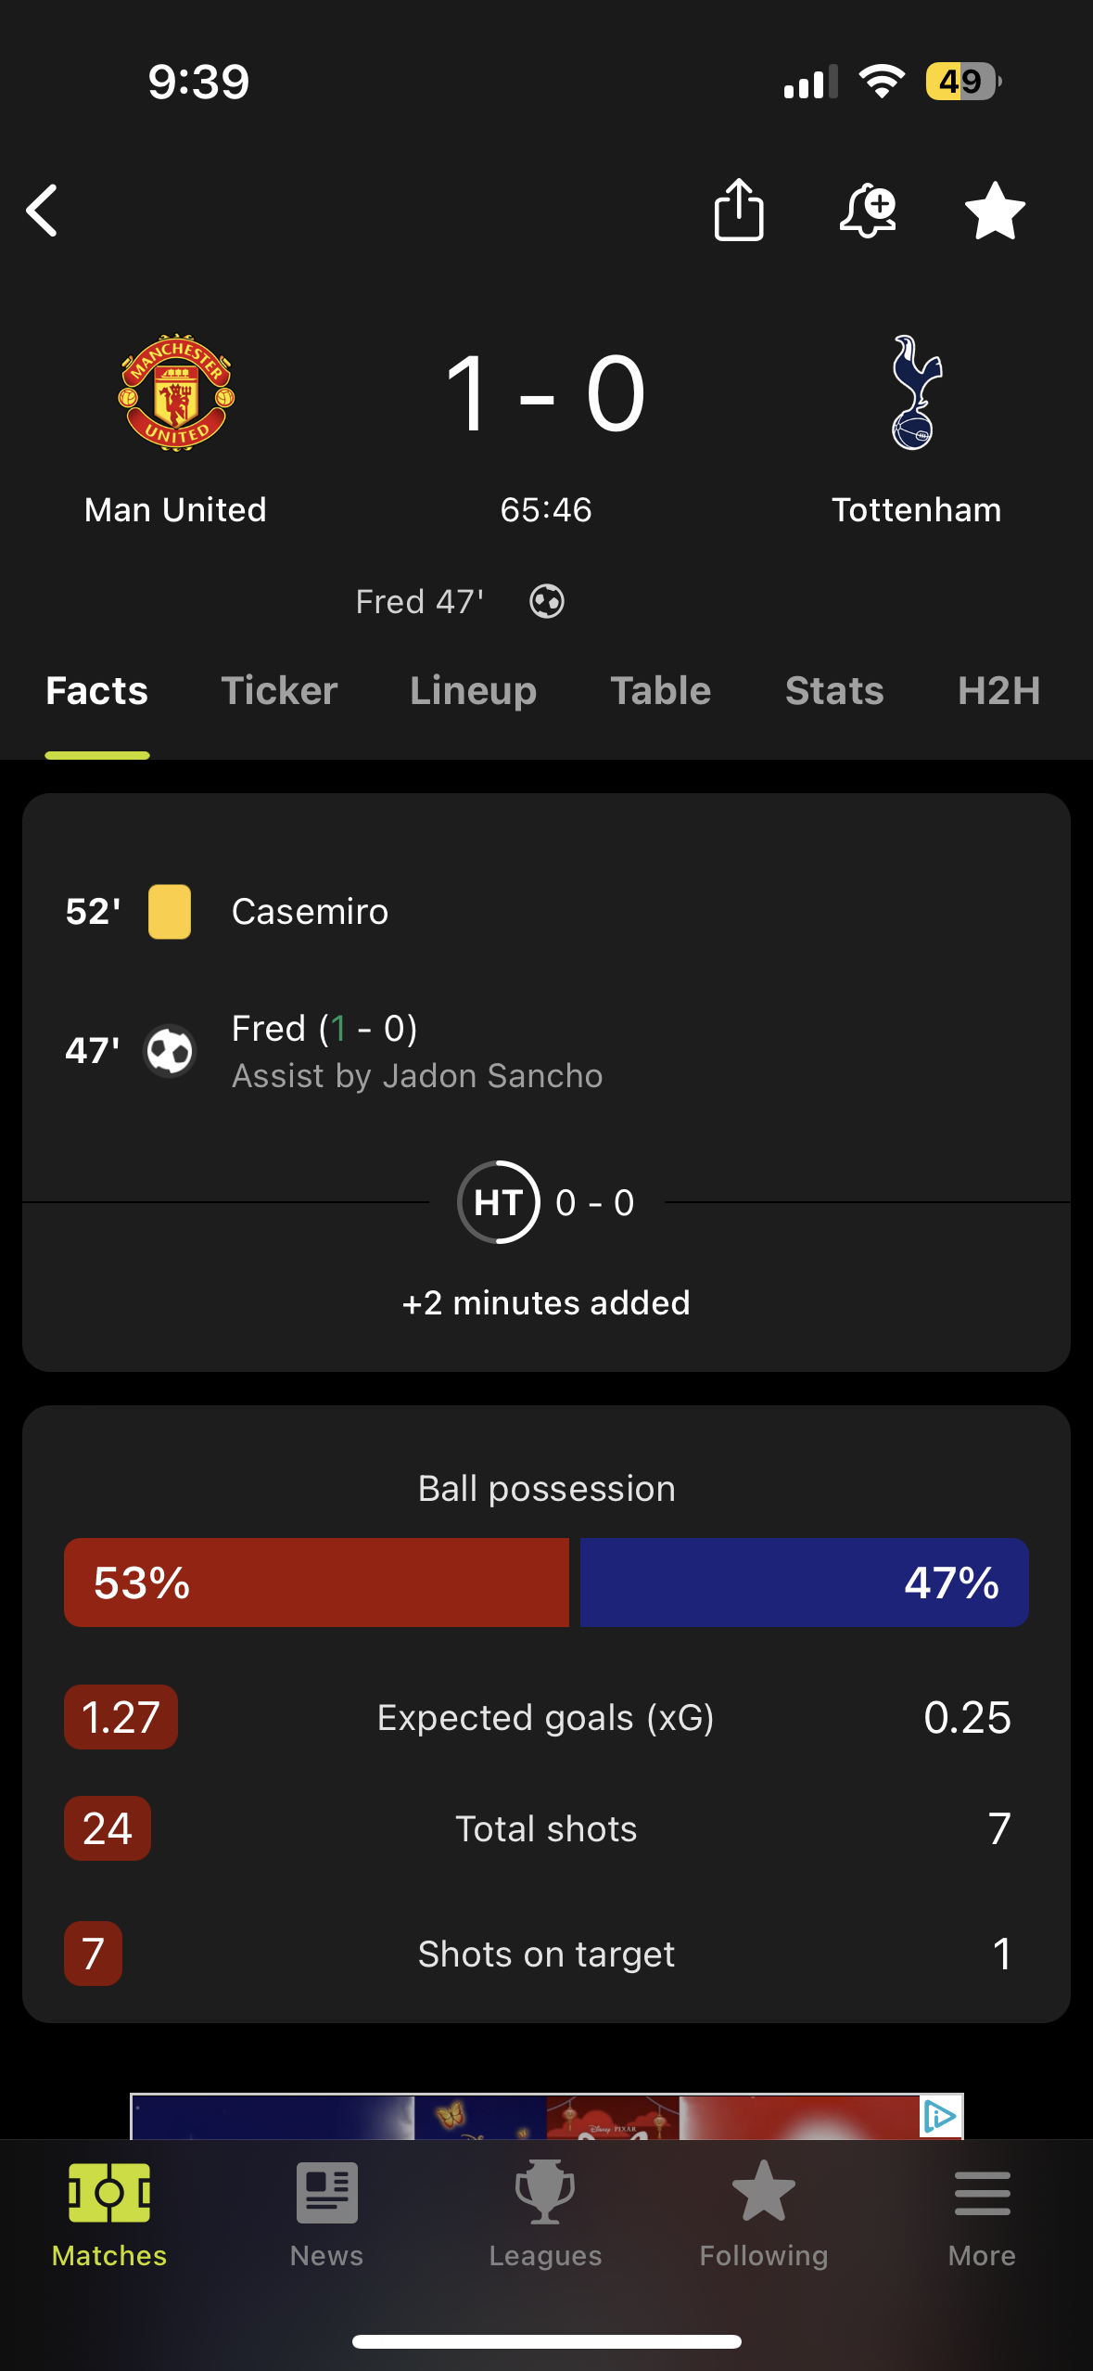Open the share match icon

coord(739,211)
